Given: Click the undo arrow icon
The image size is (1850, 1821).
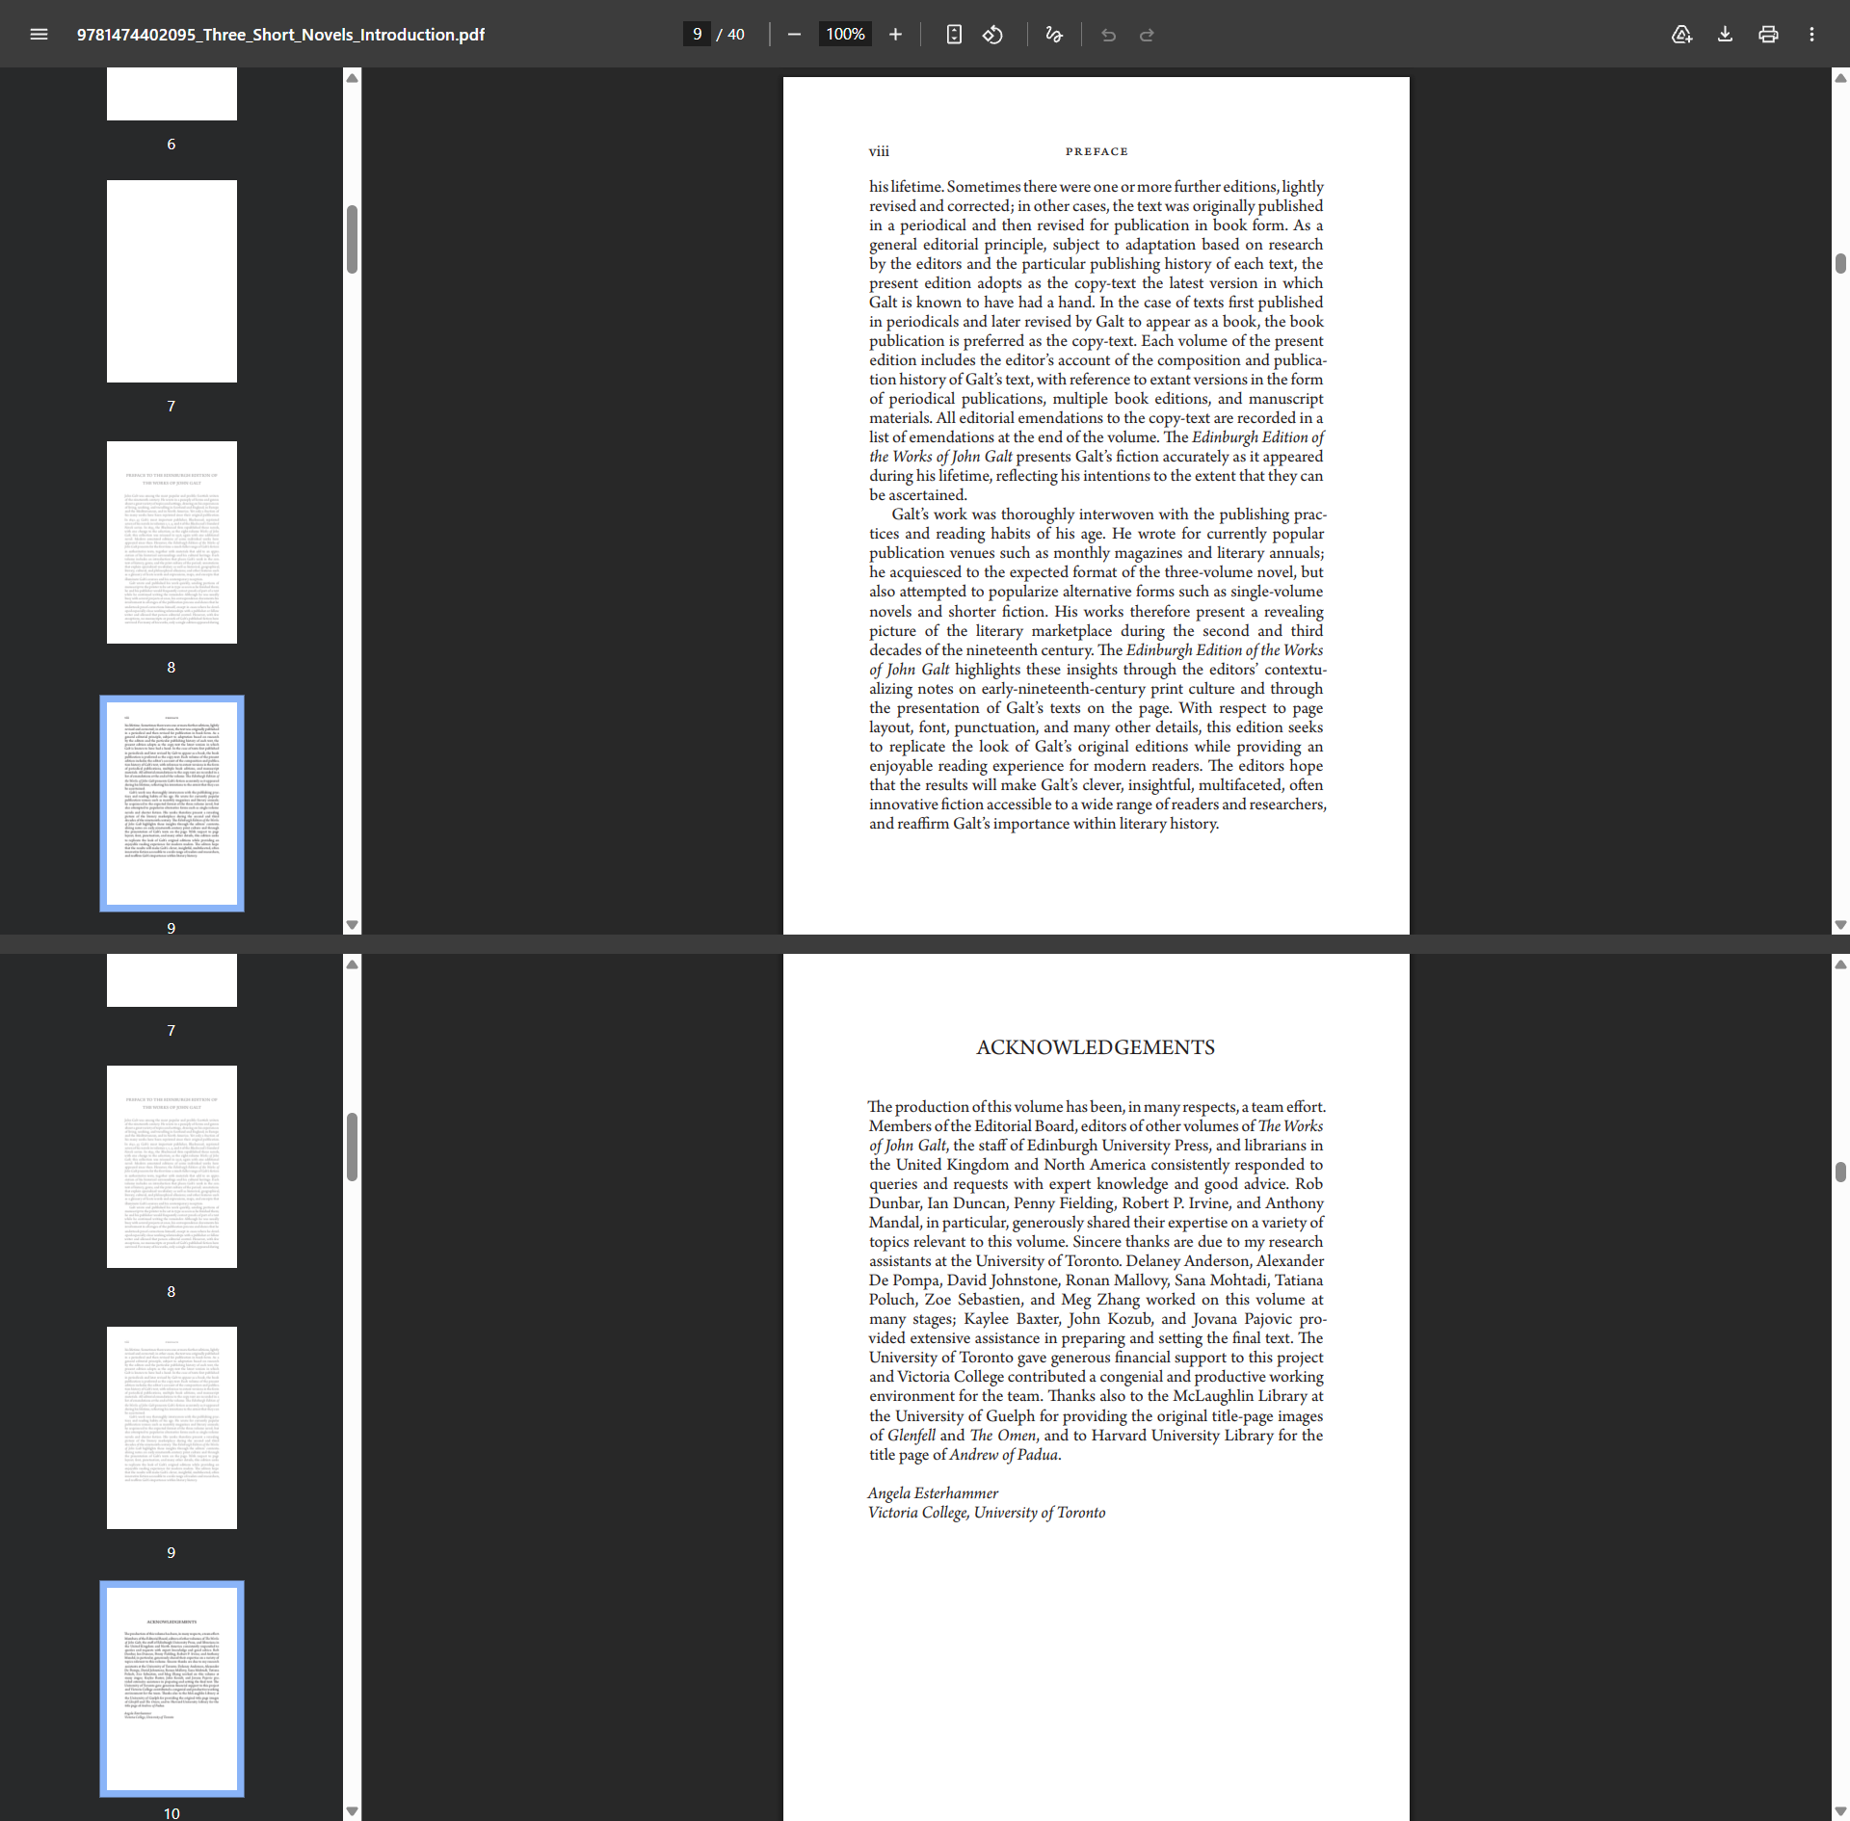Looking at the screenshot, I should tap(1108, 35).
